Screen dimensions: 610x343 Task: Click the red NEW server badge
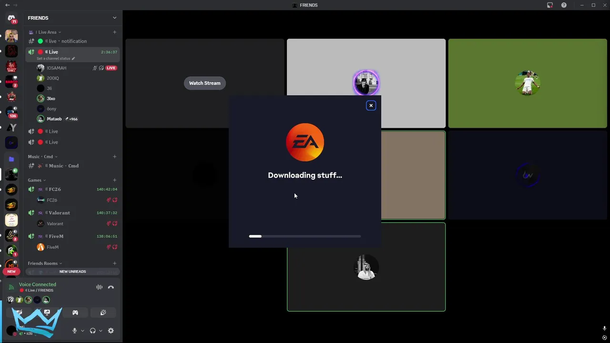(11, 272)
